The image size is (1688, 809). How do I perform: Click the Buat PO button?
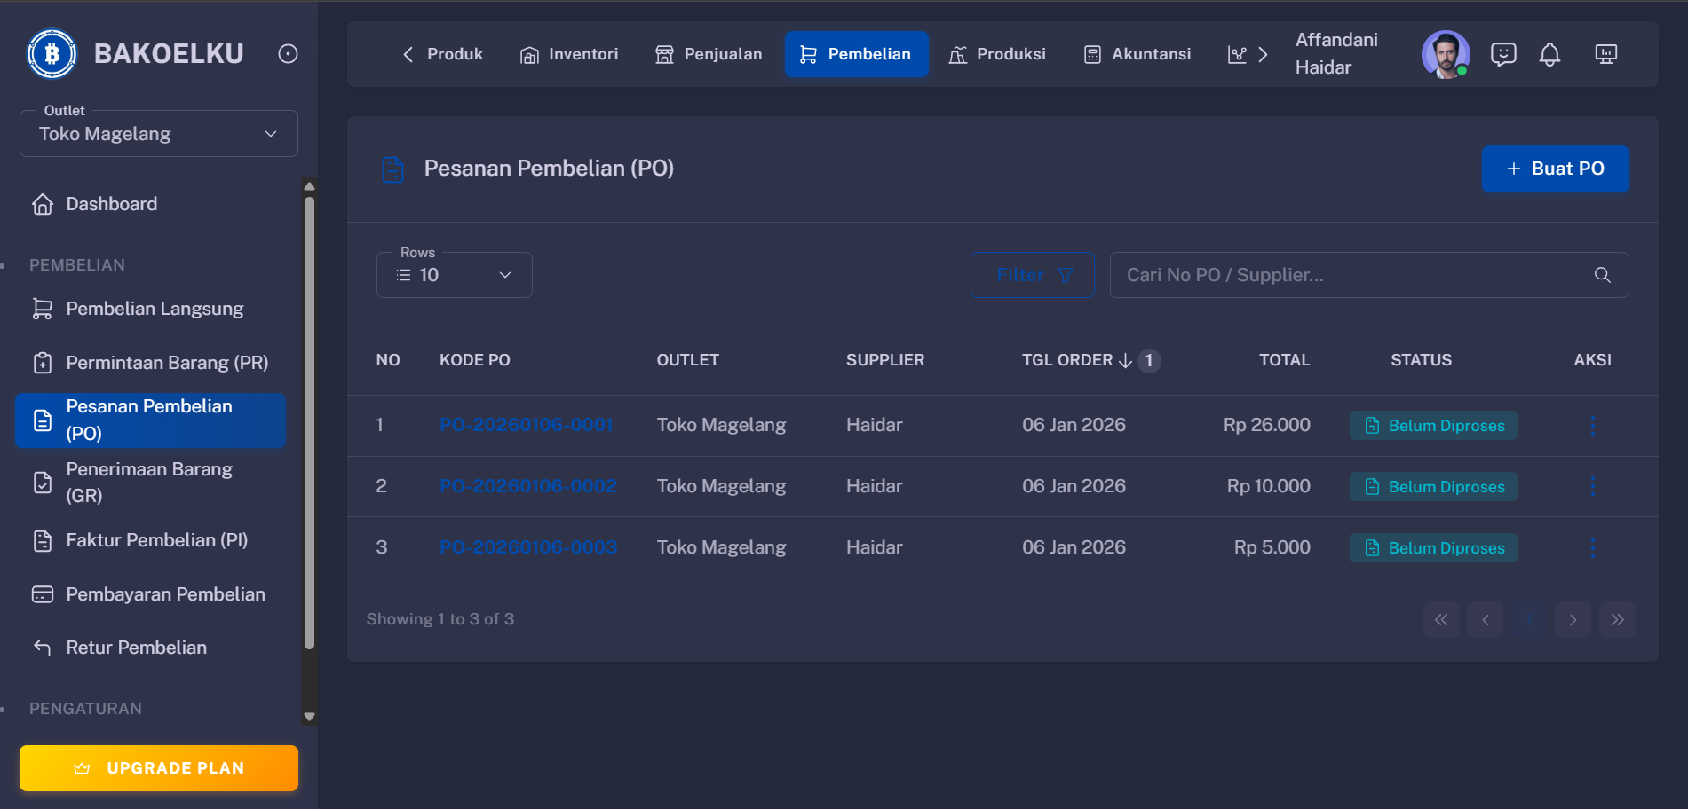(x=1555, y=169)
